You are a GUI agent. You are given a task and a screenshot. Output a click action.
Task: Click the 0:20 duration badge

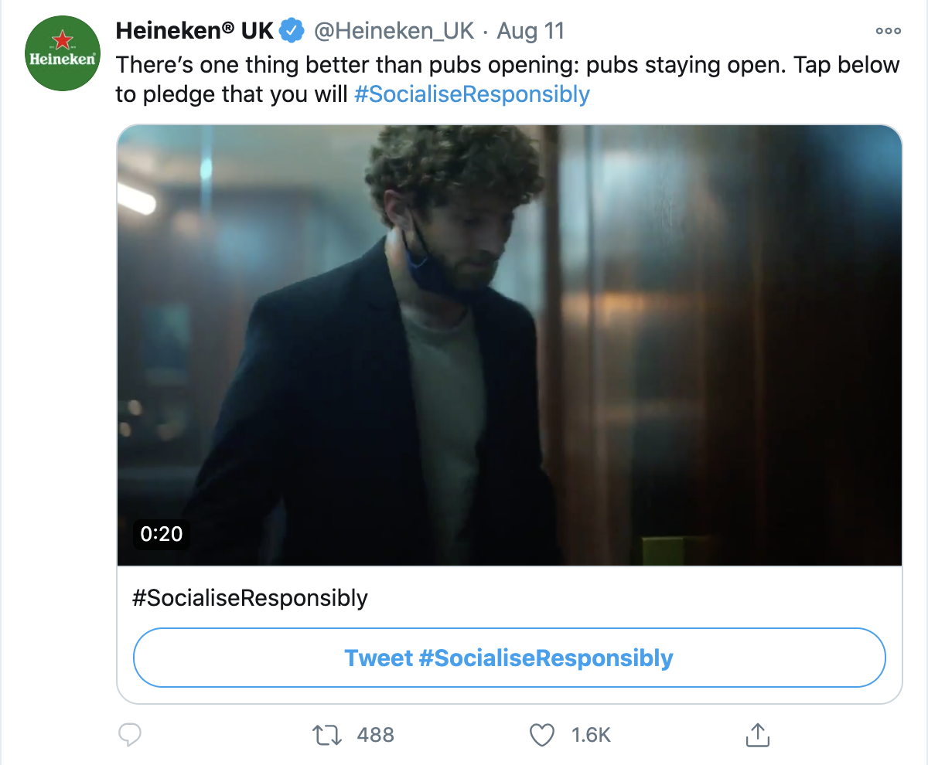click(161, 533)
